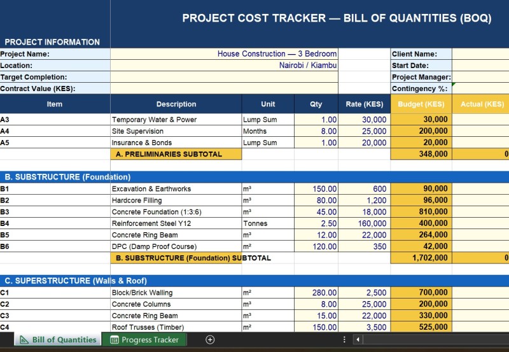Select quantity 150.00 for Excavation & Earthworks
The height and width of the screenshot is (352, 509).
[316, 188]
